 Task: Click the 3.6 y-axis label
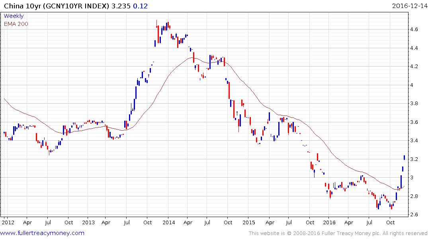[414, 122]
